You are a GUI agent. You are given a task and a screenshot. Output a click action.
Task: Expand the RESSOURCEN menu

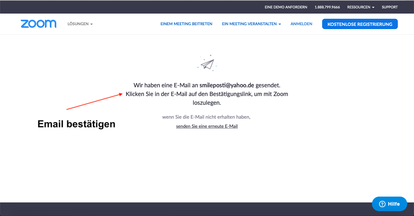(x=361, y=7)
